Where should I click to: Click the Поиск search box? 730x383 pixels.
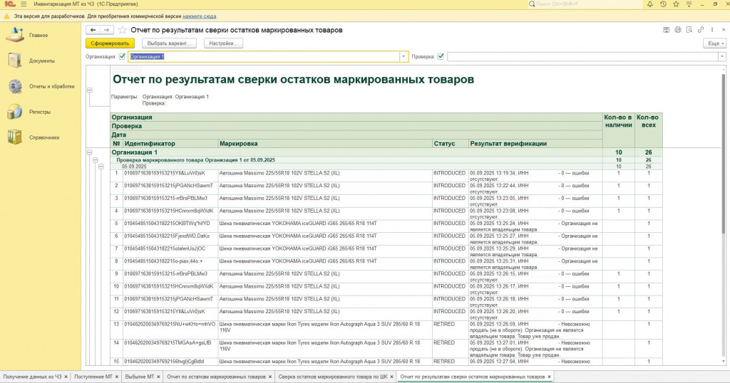[x=587, y=4]
